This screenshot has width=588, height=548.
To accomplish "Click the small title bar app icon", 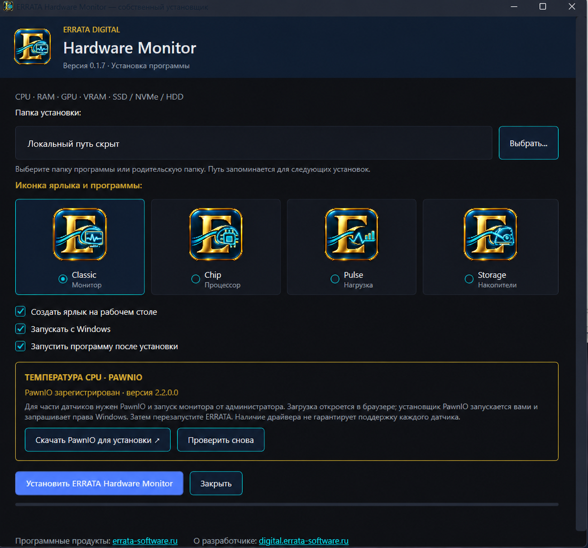I will [8, 6].
